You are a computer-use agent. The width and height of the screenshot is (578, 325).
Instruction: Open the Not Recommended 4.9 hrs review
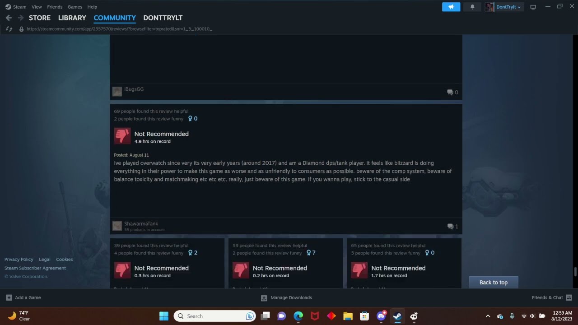tap(161, 134)
